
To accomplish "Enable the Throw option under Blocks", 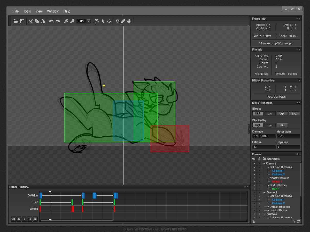I will pyautogui.click(x=294, y=114).
